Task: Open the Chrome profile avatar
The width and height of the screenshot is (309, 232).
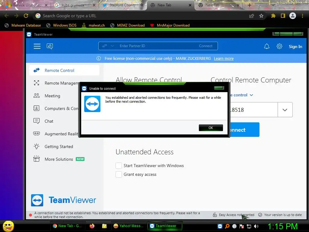Action: pyautogui.click(x=293, y=16)
